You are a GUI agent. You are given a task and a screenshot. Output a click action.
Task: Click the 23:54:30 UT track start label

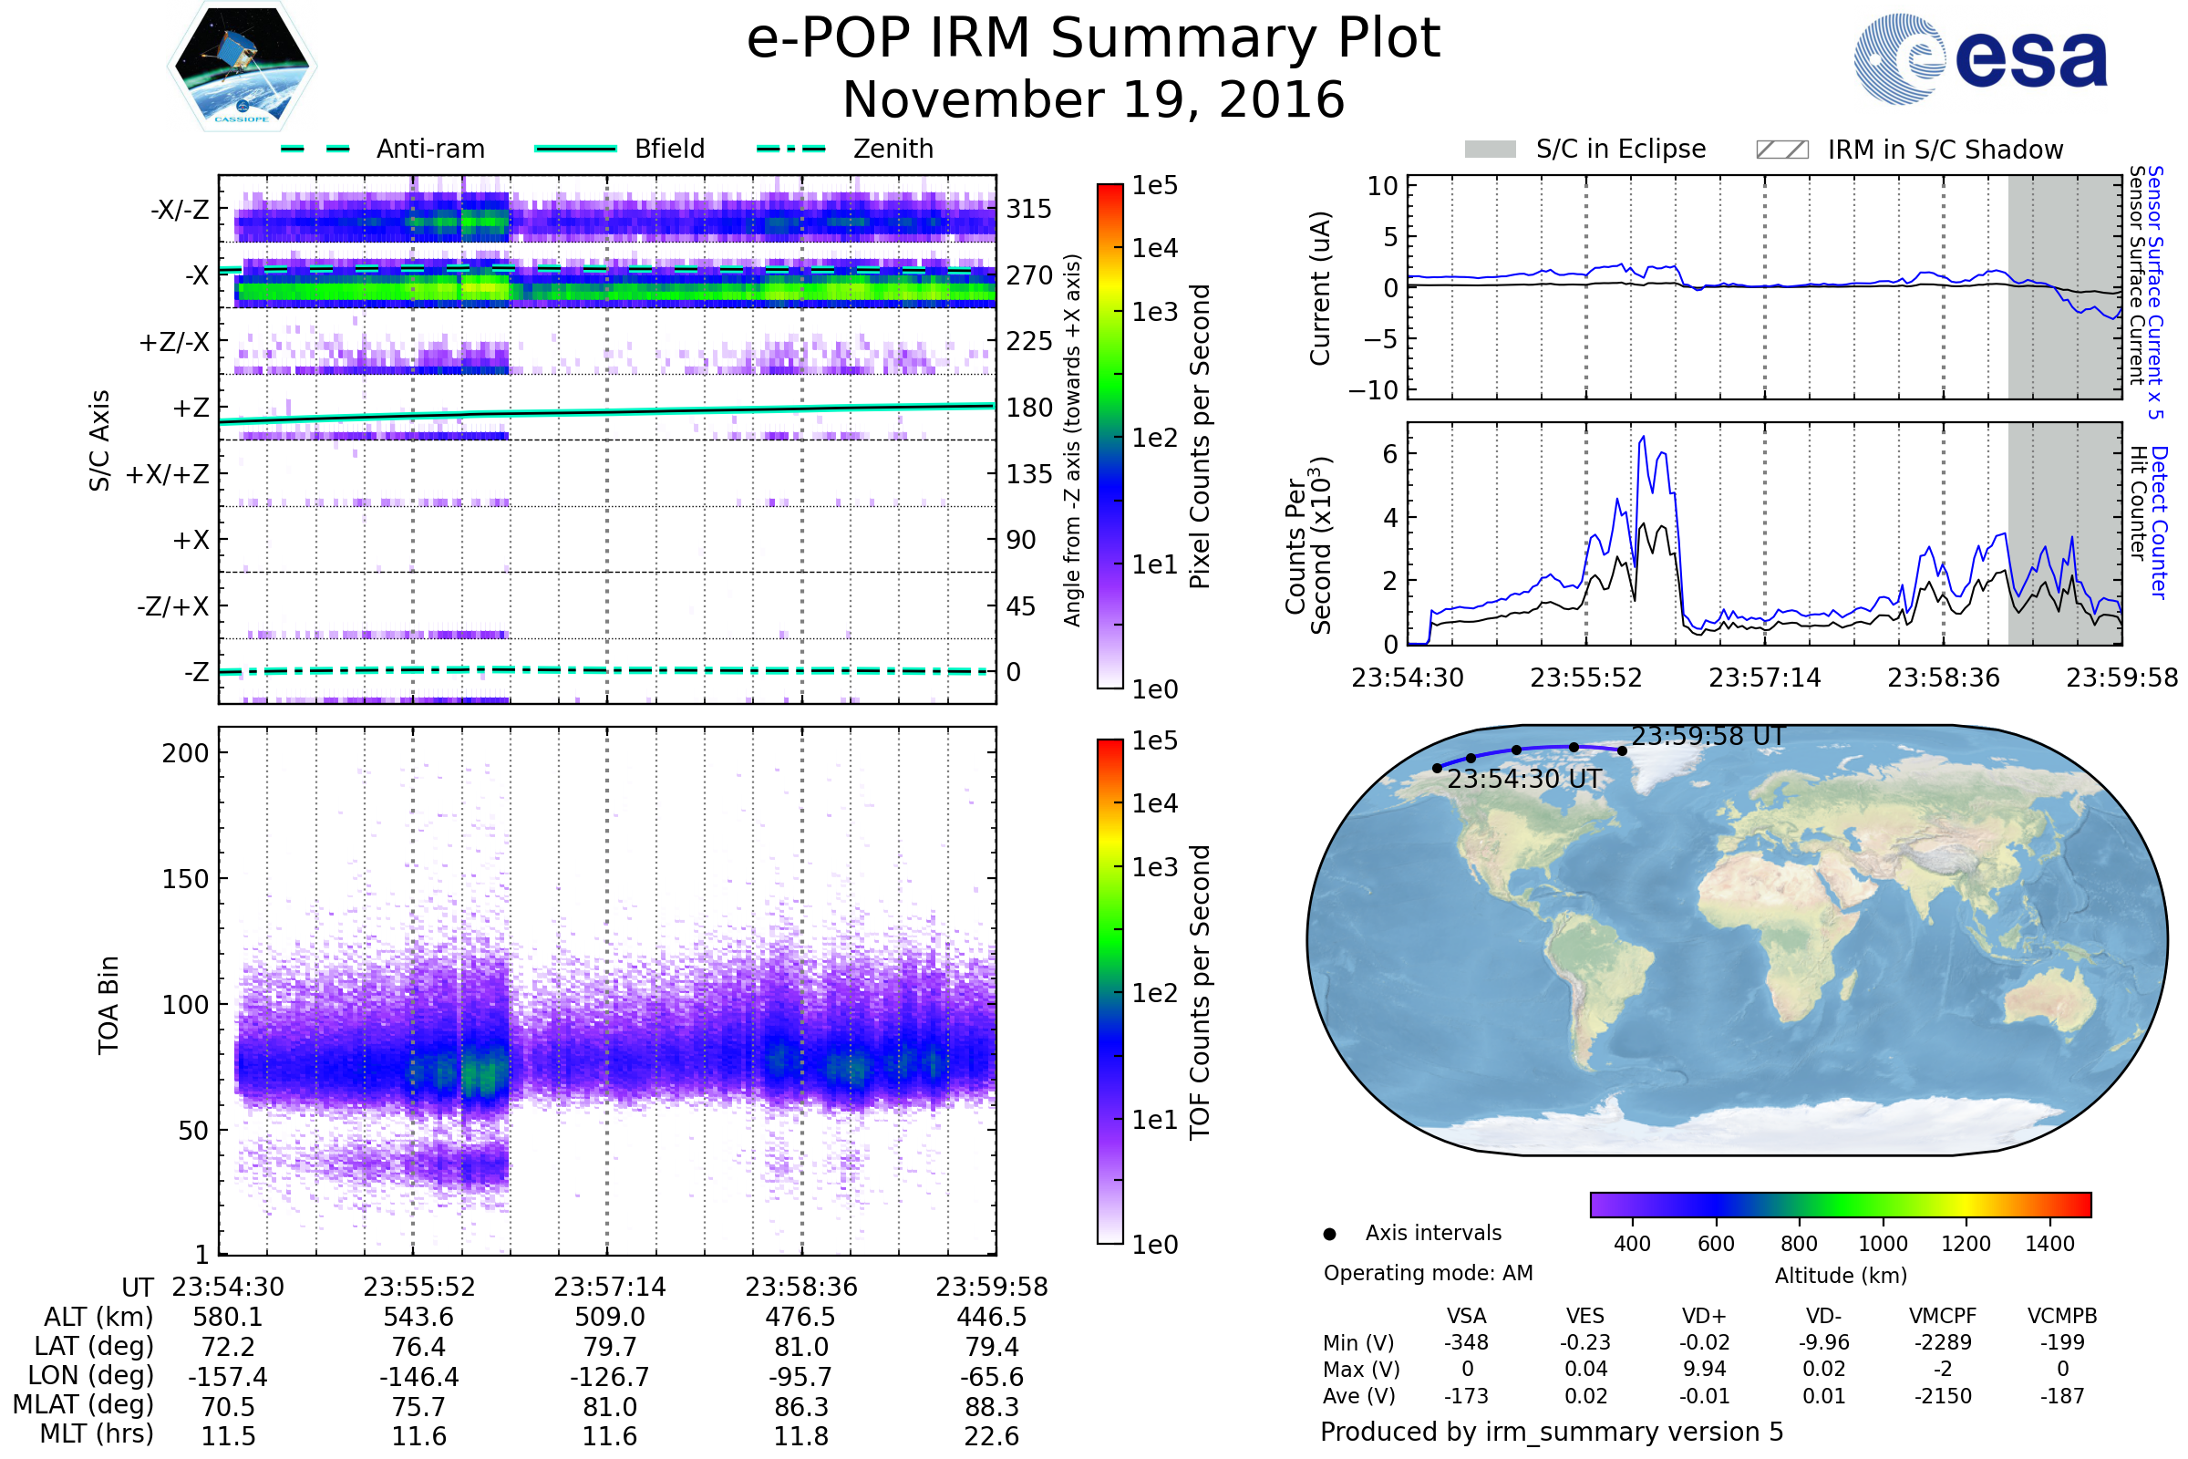[x=1523, y=779]
